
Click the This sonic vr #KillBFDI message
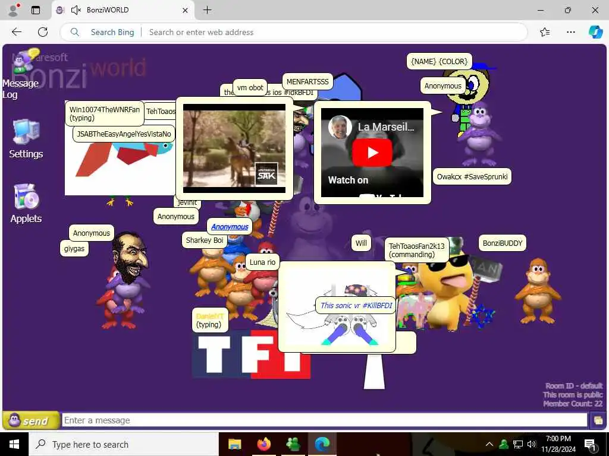(356, 306)
